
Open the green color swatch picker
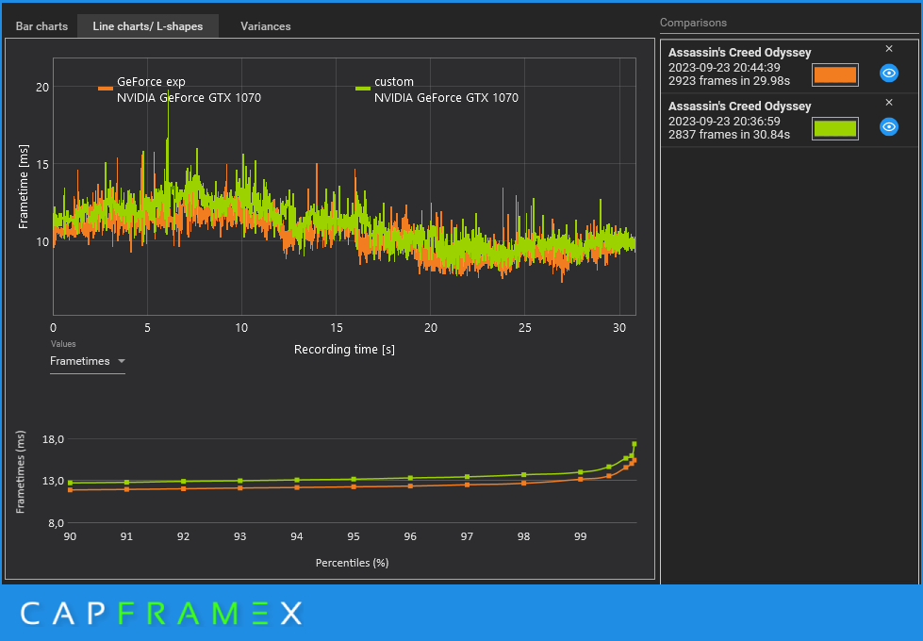834,128
